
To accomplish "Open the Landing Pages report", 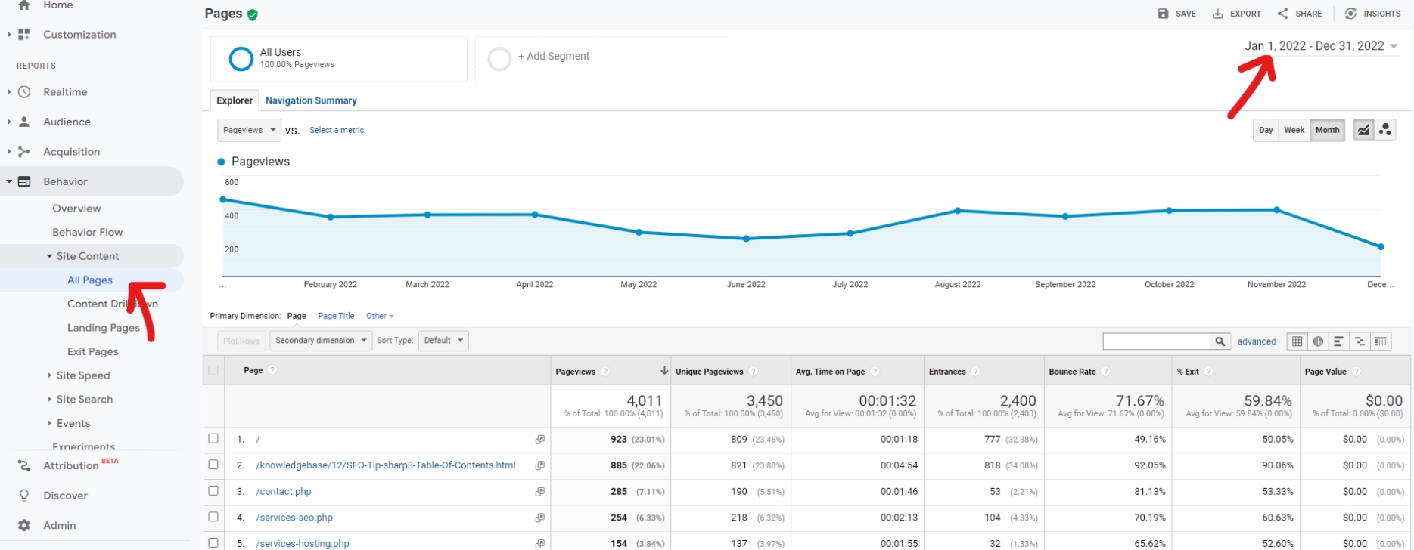I will tap(104, 328).
